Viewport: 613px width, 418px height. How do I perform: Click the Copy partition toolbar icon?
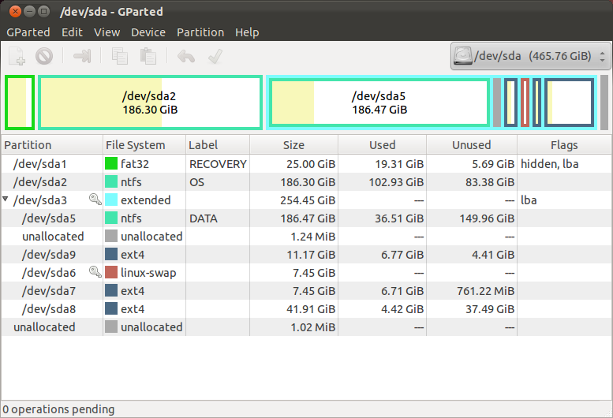point(120,56)
